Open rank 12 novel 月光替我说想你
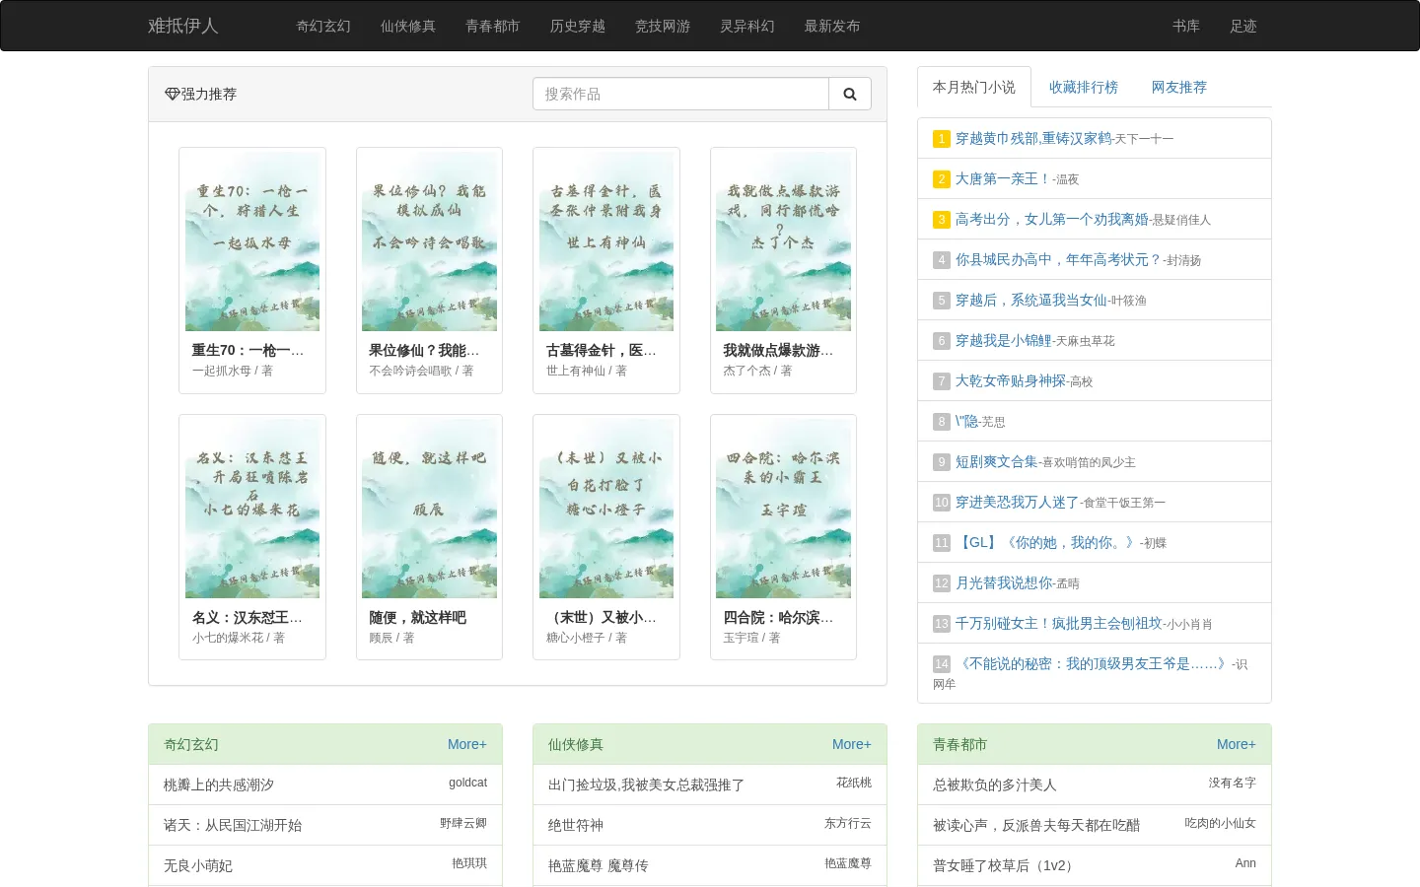This screenshot has height=887, width=1420. [x=1003, y=582]
